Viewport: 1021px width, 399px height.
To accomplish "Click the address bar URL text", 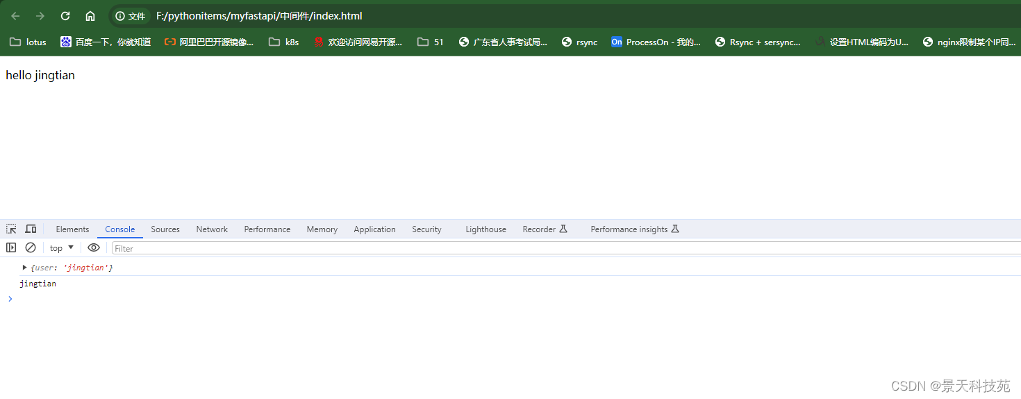I will 259,16.
